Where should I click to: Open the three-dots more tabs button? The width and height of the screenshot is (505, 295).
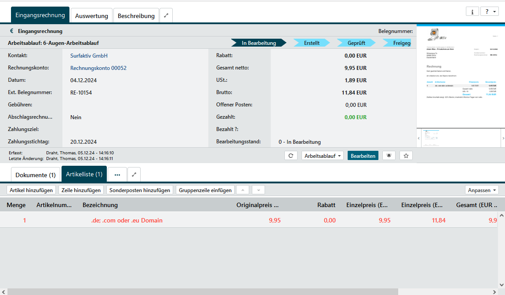(117, 175)
